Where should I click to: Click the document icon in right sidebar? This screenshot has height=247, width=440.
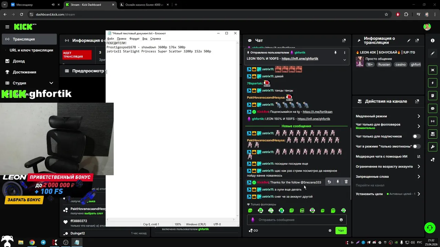pos(432,95)
